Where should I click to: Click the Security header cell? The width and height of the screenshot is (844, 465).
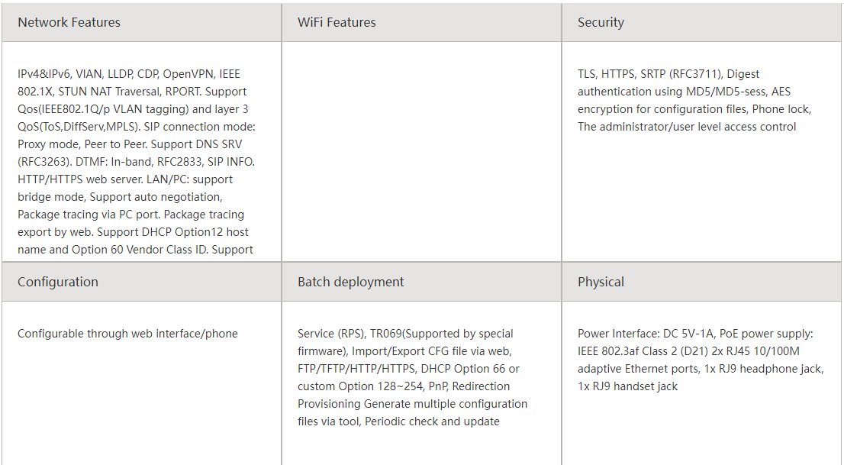click(702, 22)
